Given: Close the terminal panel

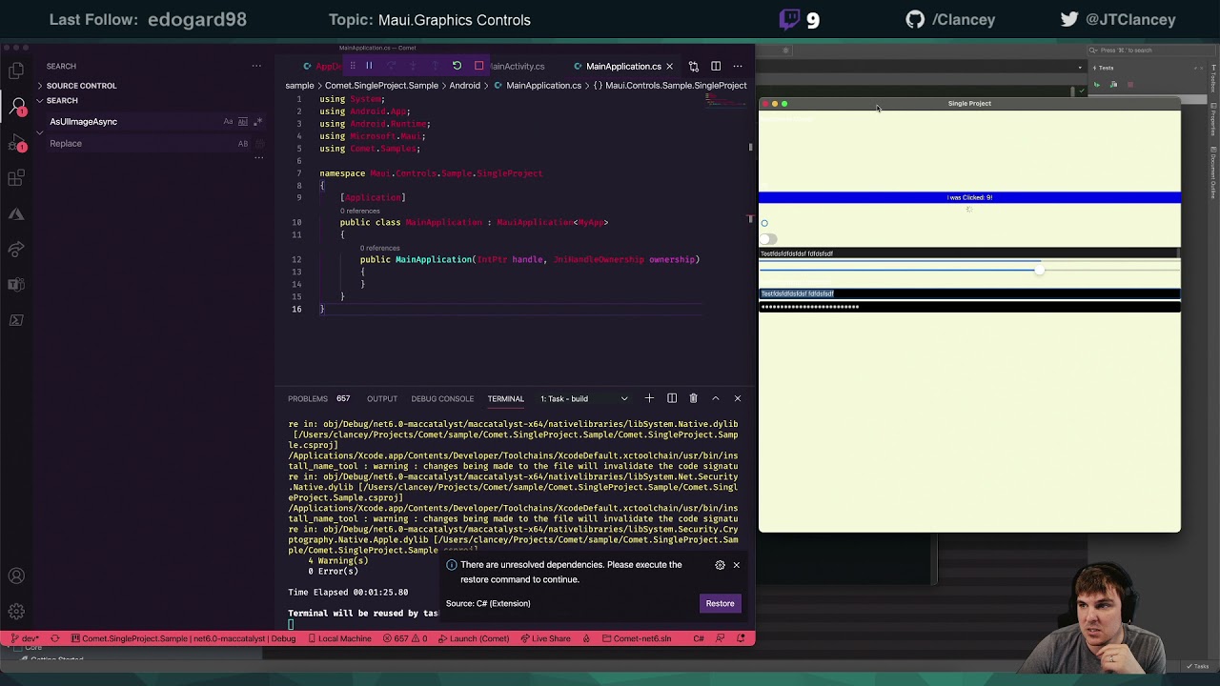Looking at the screenshot, I should click(737, 398).
